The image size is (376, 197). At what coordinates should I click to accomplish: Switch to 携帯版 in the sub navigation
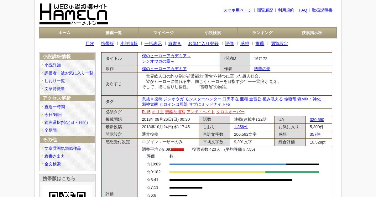(107, 44)
